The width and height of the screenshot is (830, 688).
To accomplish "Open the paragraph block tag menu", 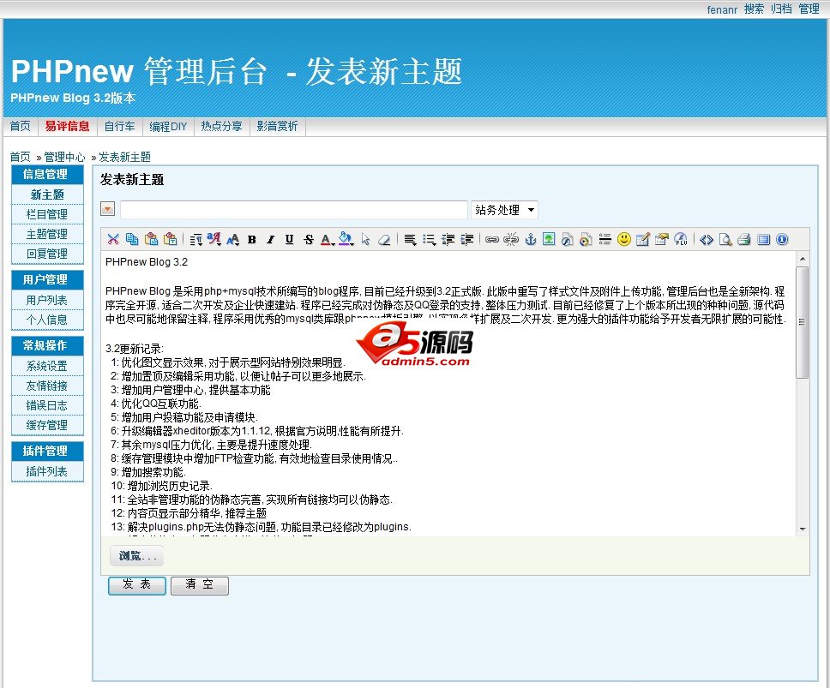I will [195, 240].
